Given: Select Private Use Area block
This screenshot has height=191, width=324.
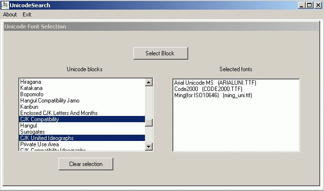Looking at the screenshot, I should 82,144.
